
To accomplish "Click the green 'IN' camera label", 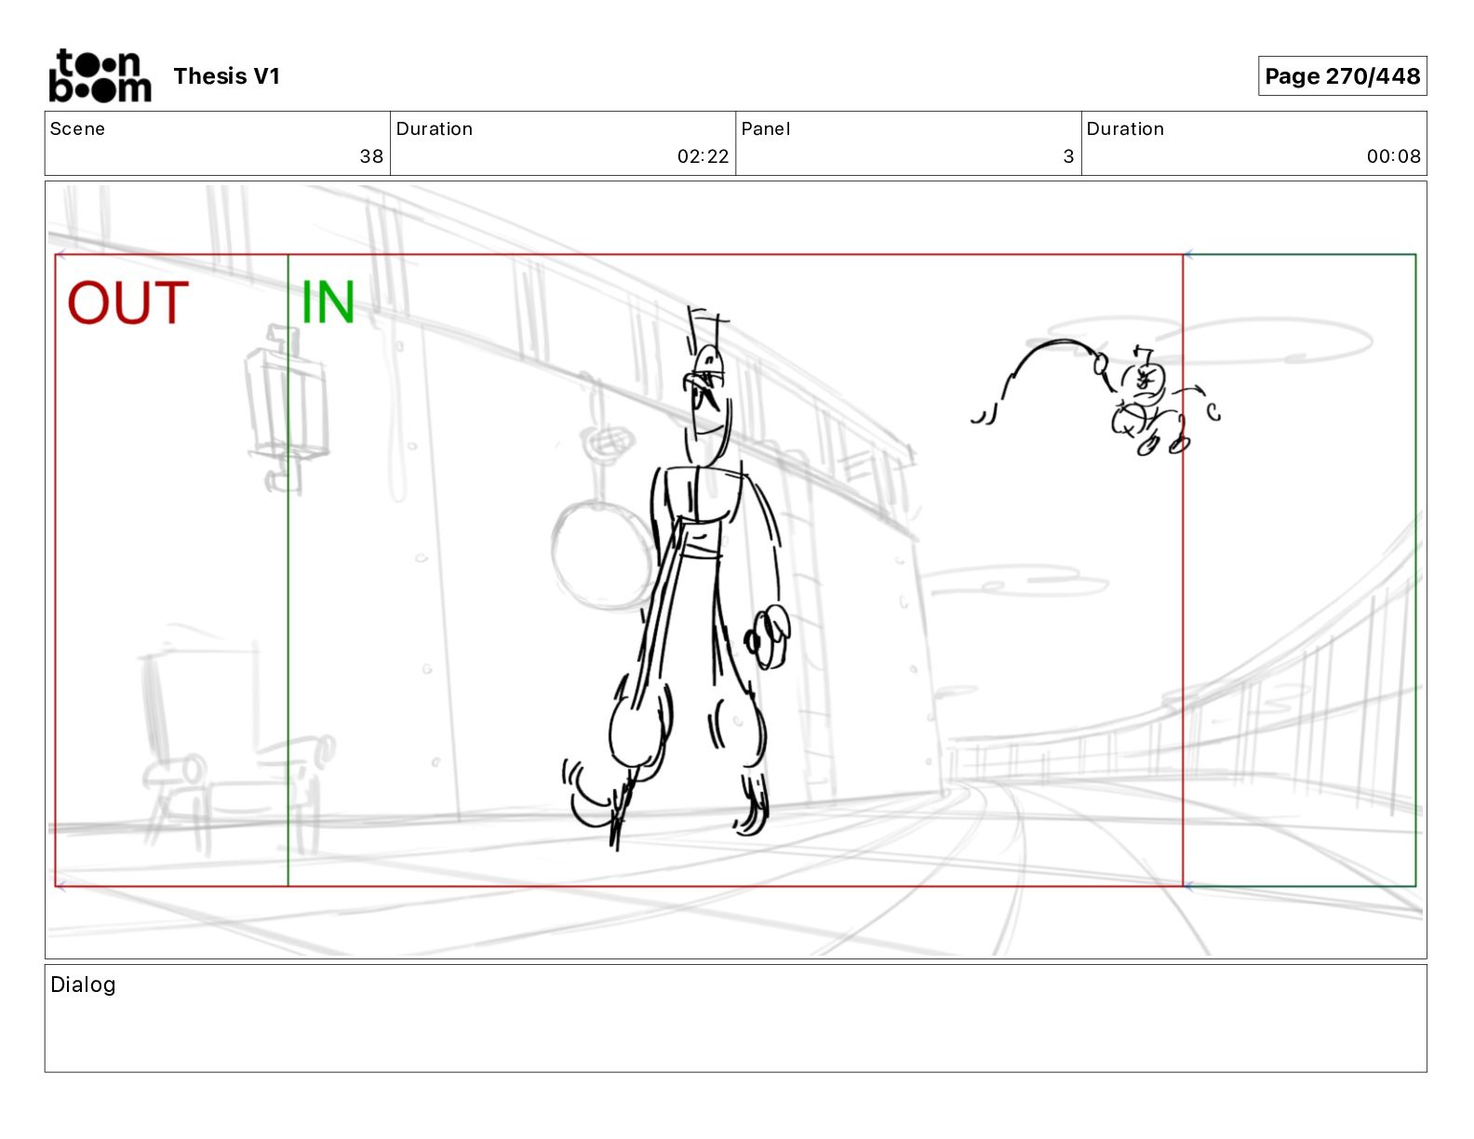I will (x=328, y=302).
